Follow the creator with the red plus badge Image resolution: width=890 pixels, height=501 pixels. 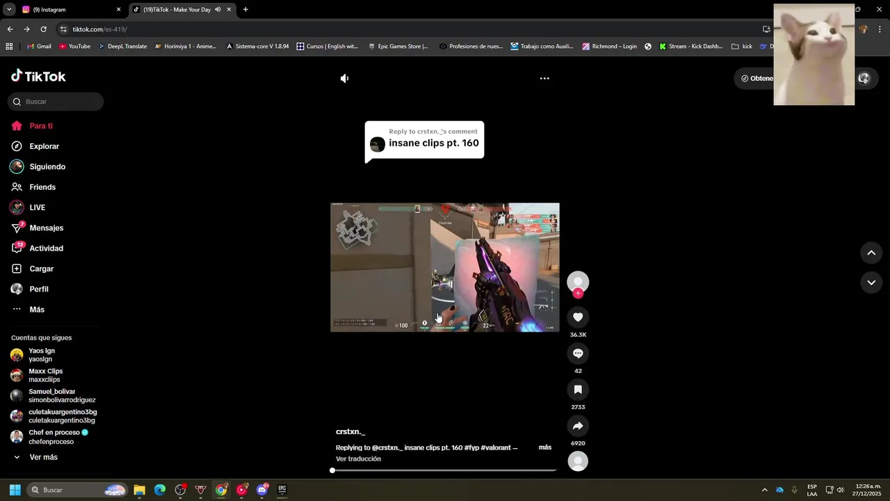[x=578, y=294]
